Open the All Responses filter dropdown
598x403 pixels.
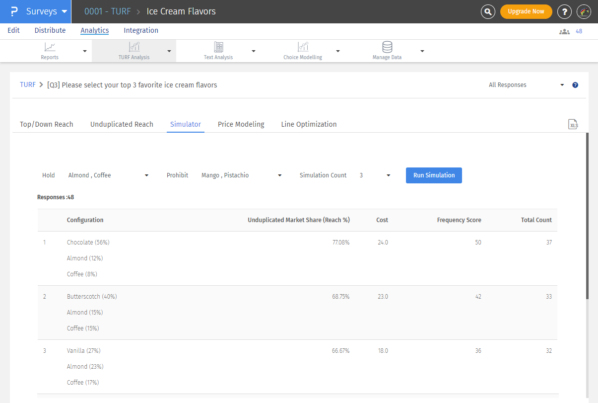(526, 85)
